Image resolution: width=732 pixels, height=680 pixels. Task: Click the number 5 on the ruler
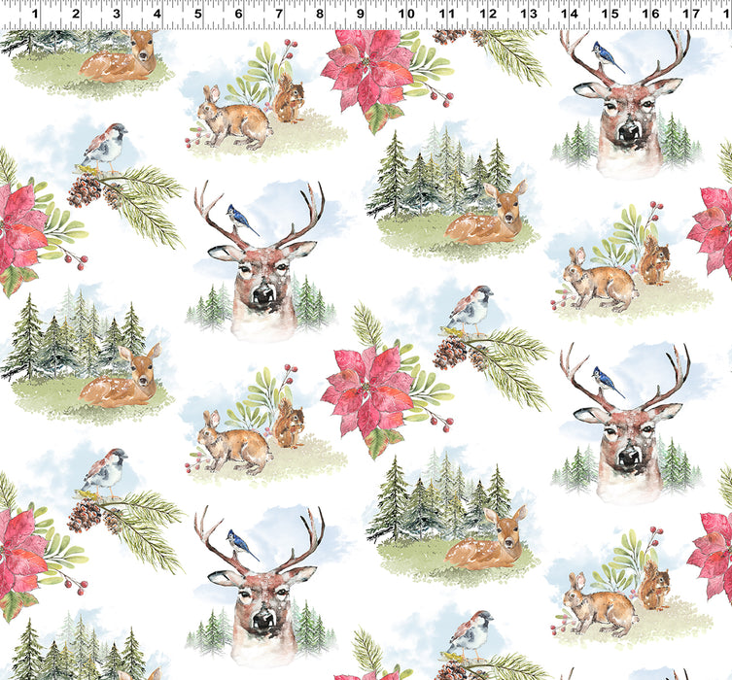(x=198, y=15)
